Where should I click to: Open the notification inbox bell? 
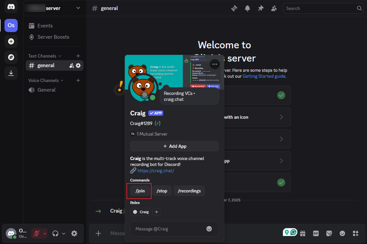247,8
